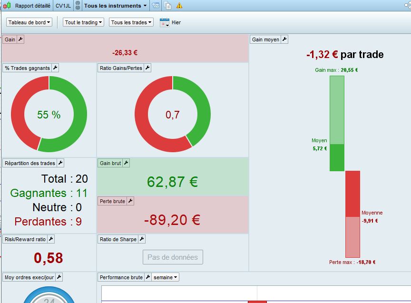Click the -26,33 € gain value
Image resolution: width=411 pixels, height=303 pixels.
coord(125,53)
